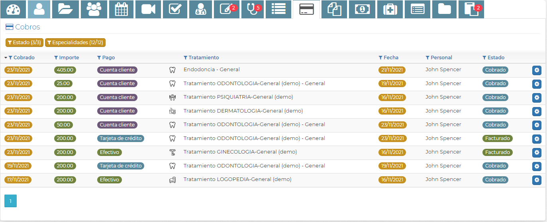This screenshot has height=222, width=547.
Task: Open the first aid kit tab
Action: [x=390, y=10]
